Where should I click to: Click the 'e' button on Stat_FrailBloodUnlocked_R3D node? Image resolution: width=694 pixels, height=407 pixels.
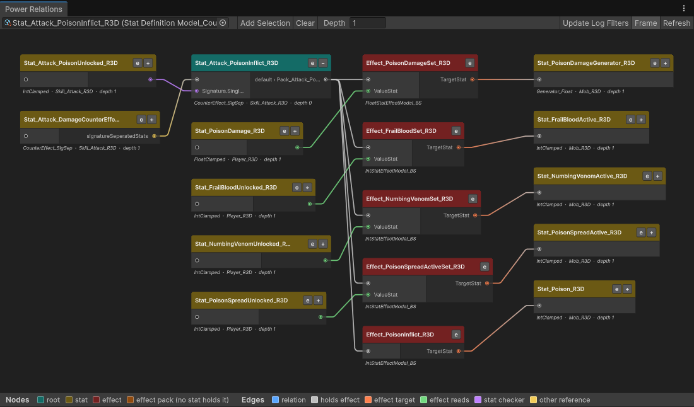click(297, 188)
